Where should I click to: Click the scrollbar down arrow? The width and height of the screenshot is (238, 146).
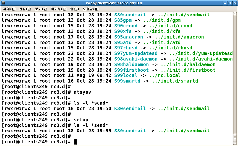(x=235, y=143)
